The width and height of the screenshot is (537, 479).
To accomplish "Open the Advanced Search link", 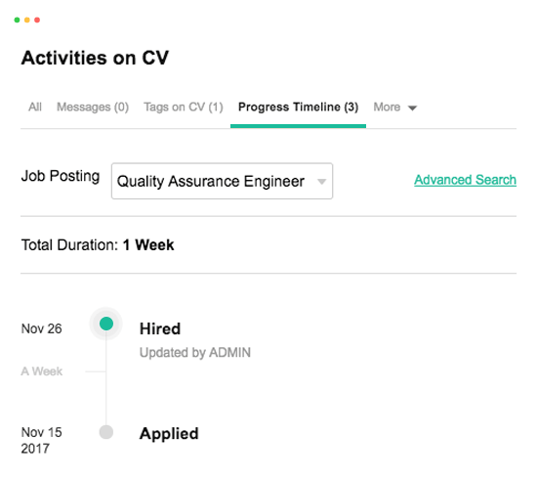I will point(465,180).
